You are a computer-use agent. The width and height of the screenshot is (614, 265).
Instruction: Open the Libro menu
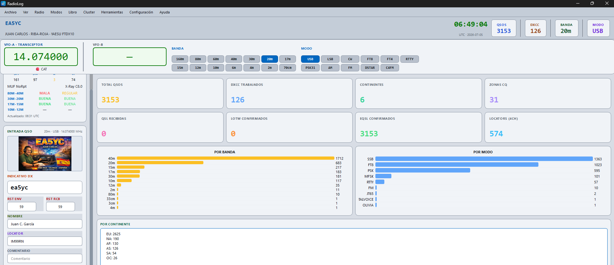73,12
